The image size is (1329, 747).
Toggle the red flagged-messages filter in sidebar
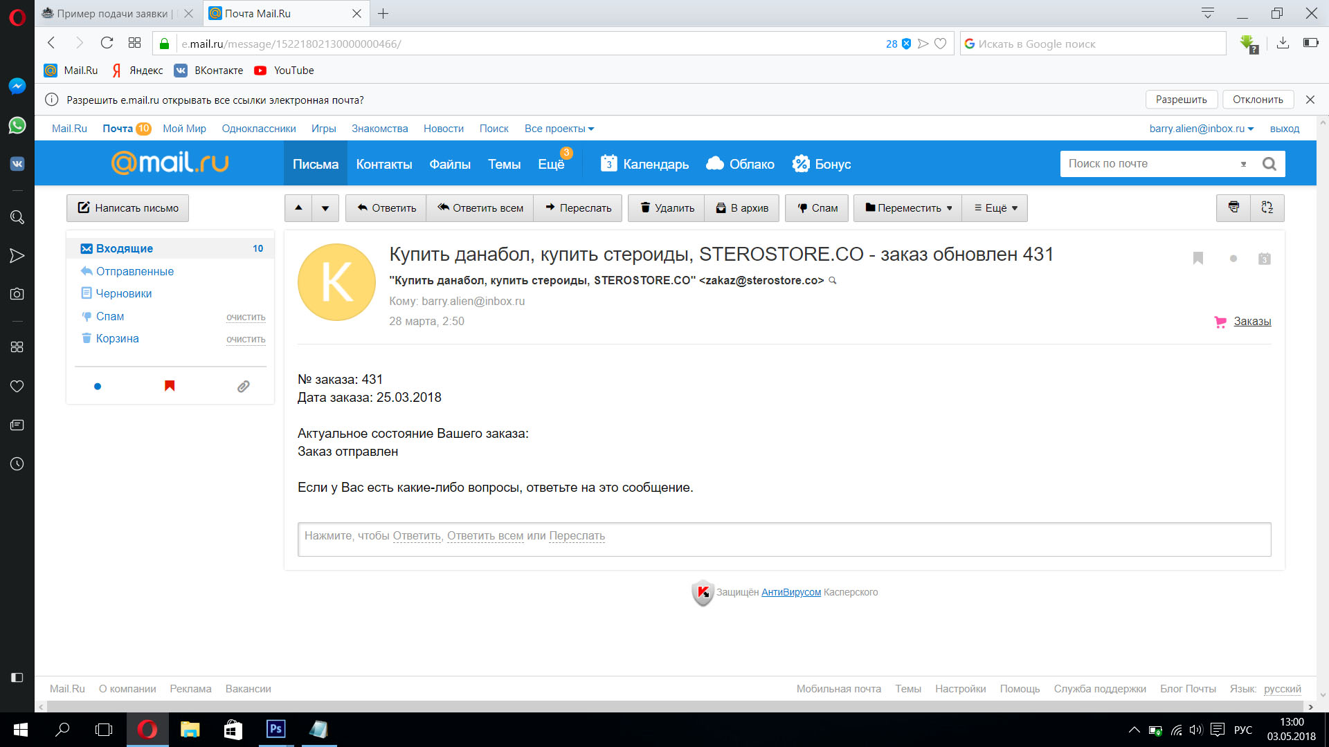[170, 386]
